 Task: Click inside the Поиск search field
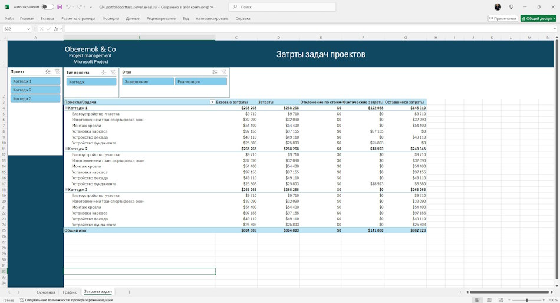coord(282,7)
